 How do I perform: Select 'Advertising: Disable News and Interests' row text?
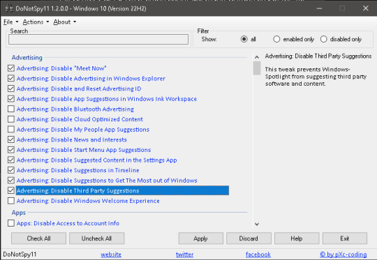pos(72,139)
